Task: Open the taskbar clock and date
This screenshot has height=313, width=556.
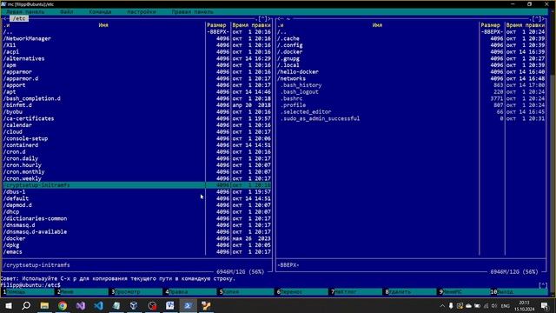Action: pos(525,306)
